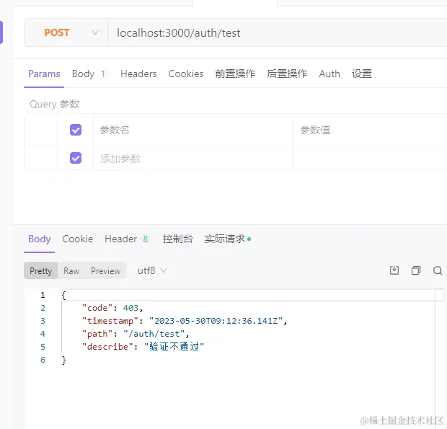Download the response body via save icon

[394, 270]
